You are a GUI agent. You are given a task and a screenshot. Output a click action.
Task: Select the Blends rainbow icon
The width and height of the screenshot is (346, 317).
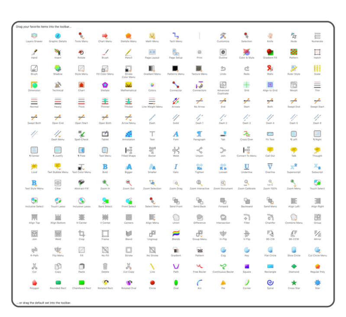click(176, 233)
